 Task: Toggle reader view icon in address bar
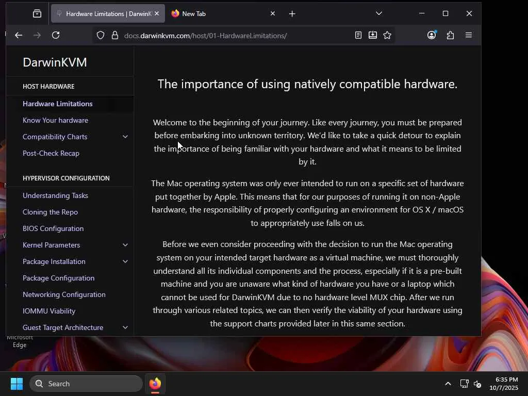[x=358, y=36]
